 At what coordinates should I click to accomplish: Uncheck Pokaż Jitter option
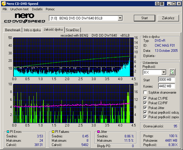pos(145,108)
